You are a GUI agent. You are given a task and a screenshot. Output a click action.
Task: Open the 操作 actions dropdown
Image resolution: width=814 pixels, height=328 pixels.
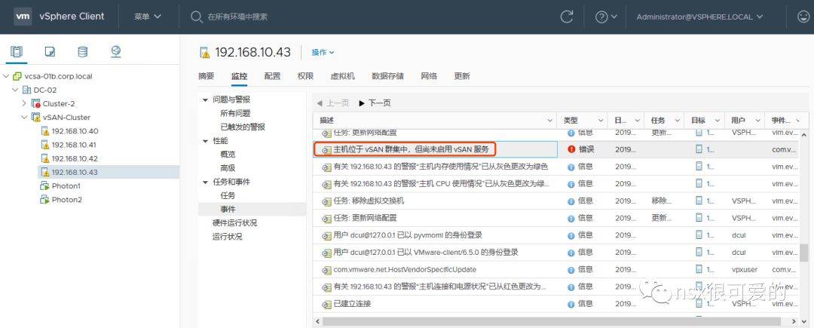323,53
